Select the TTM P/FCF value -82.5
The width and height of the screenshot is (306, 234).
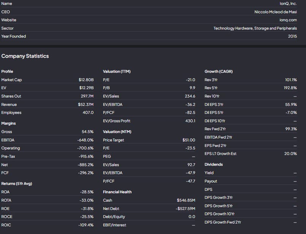[x=190, y=112]
